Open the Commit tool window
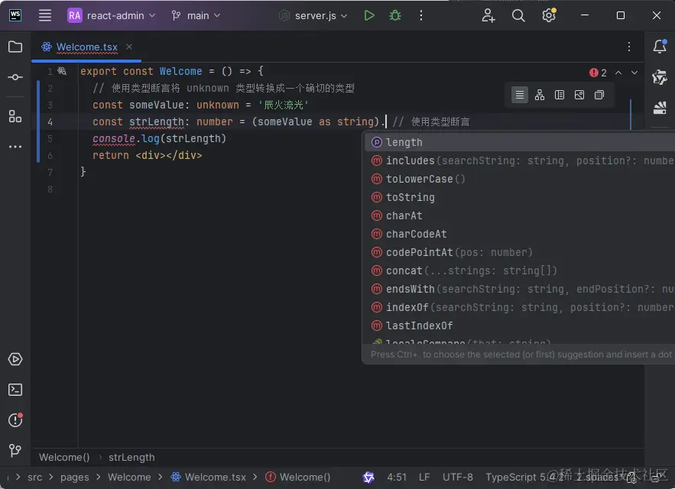The image size is (675, 489). [x=15, y=77]
